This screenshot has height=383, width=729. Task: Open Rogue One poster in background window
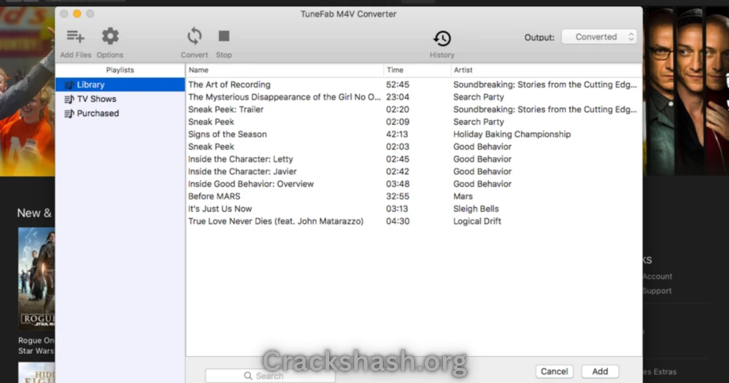pyautogui.click(x=36, y=278)
